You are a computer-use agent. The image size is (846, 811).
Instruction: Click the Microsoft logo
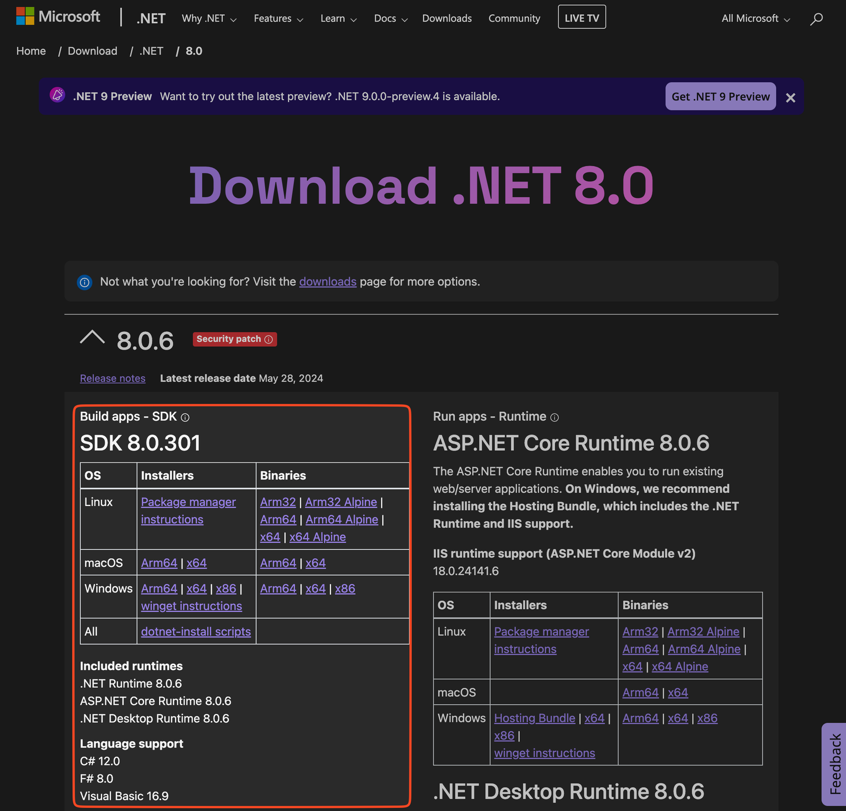58,16
